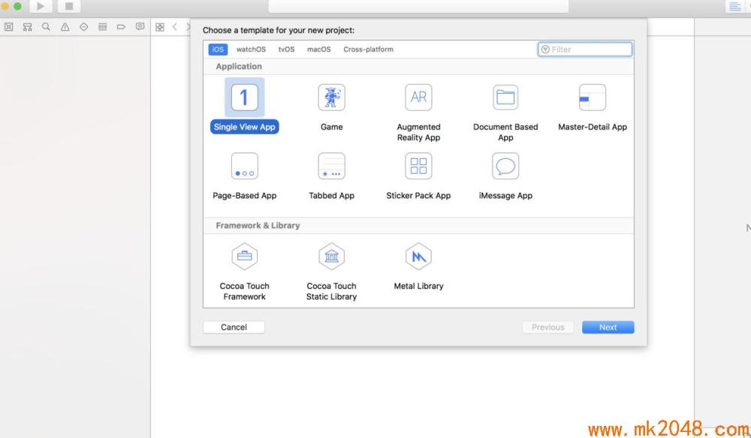
Task: Open the Breakpoint navigator icon
Action: pos(121,27)
